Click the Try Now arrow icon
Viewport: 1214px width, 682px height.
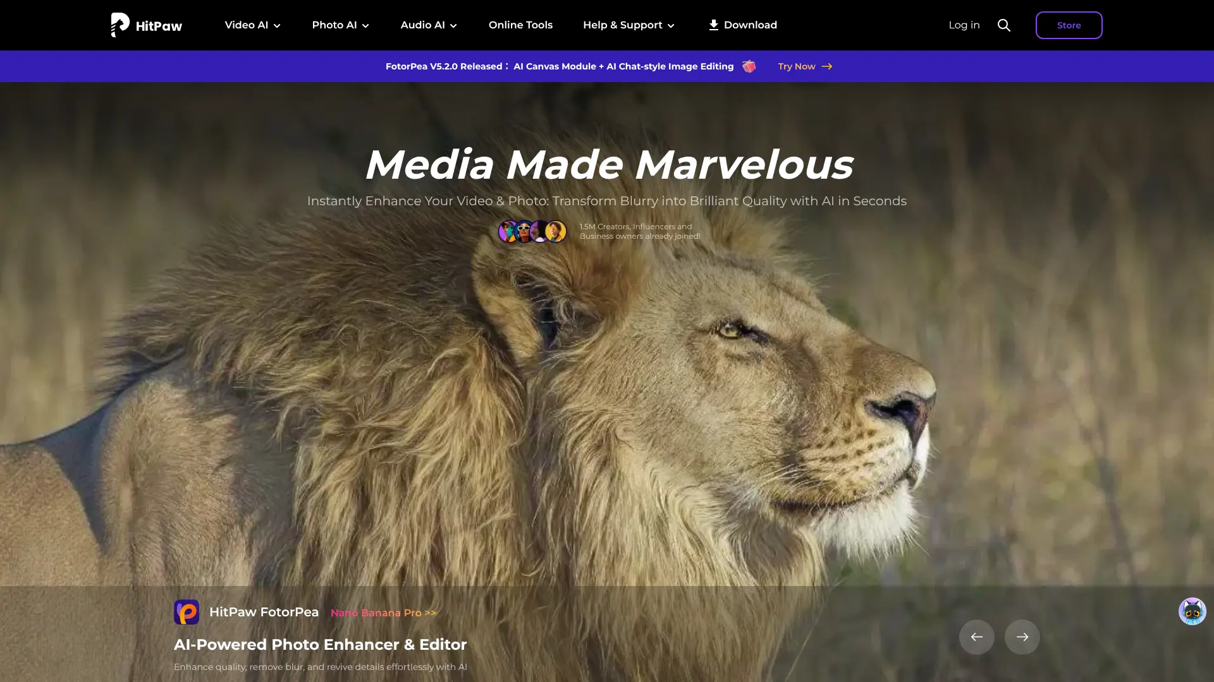(827, 66)
